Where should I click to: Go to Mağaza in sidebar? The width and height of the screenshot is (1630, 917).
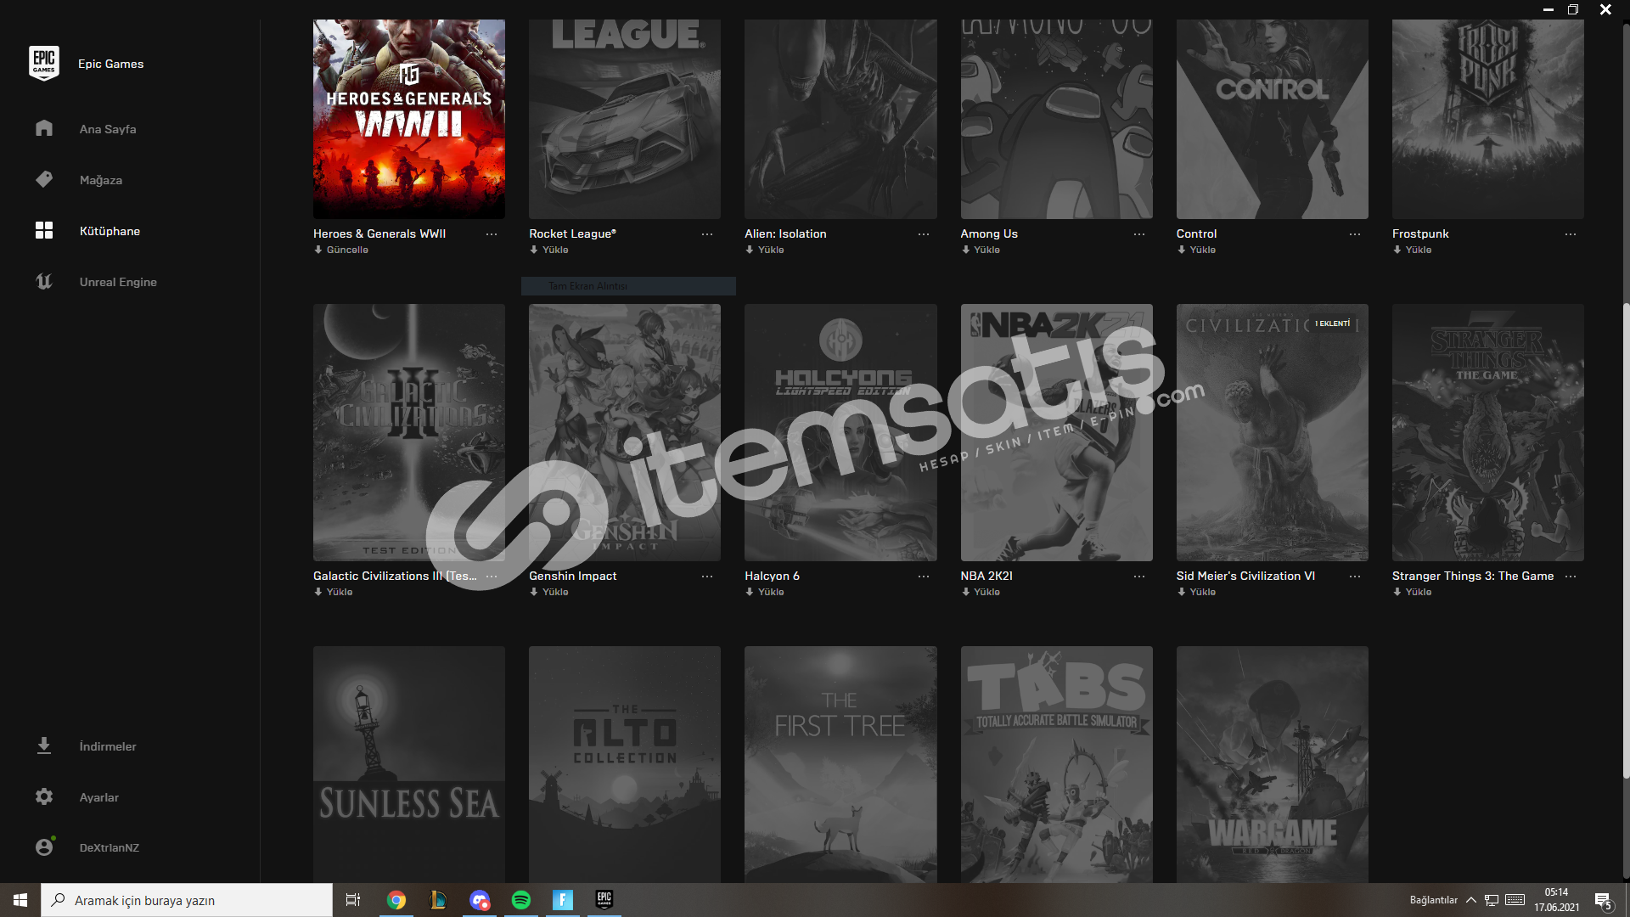click(101, 180)
